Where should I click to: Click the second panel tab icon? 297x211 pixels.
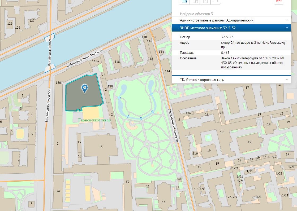tap(195, 1)
